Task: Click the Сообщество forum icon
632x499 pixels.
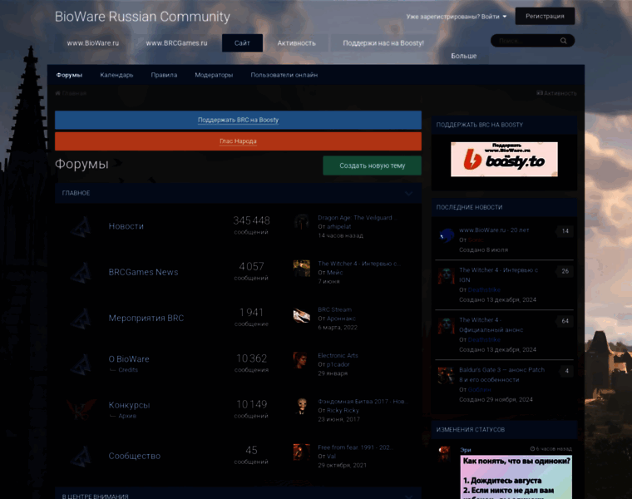Action: (x=81, y=456)
